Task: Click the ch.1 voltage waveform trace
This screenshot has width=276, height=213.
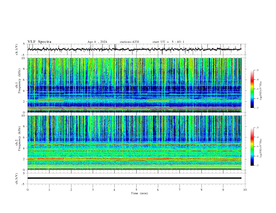Action: click(x=134, y=49)
